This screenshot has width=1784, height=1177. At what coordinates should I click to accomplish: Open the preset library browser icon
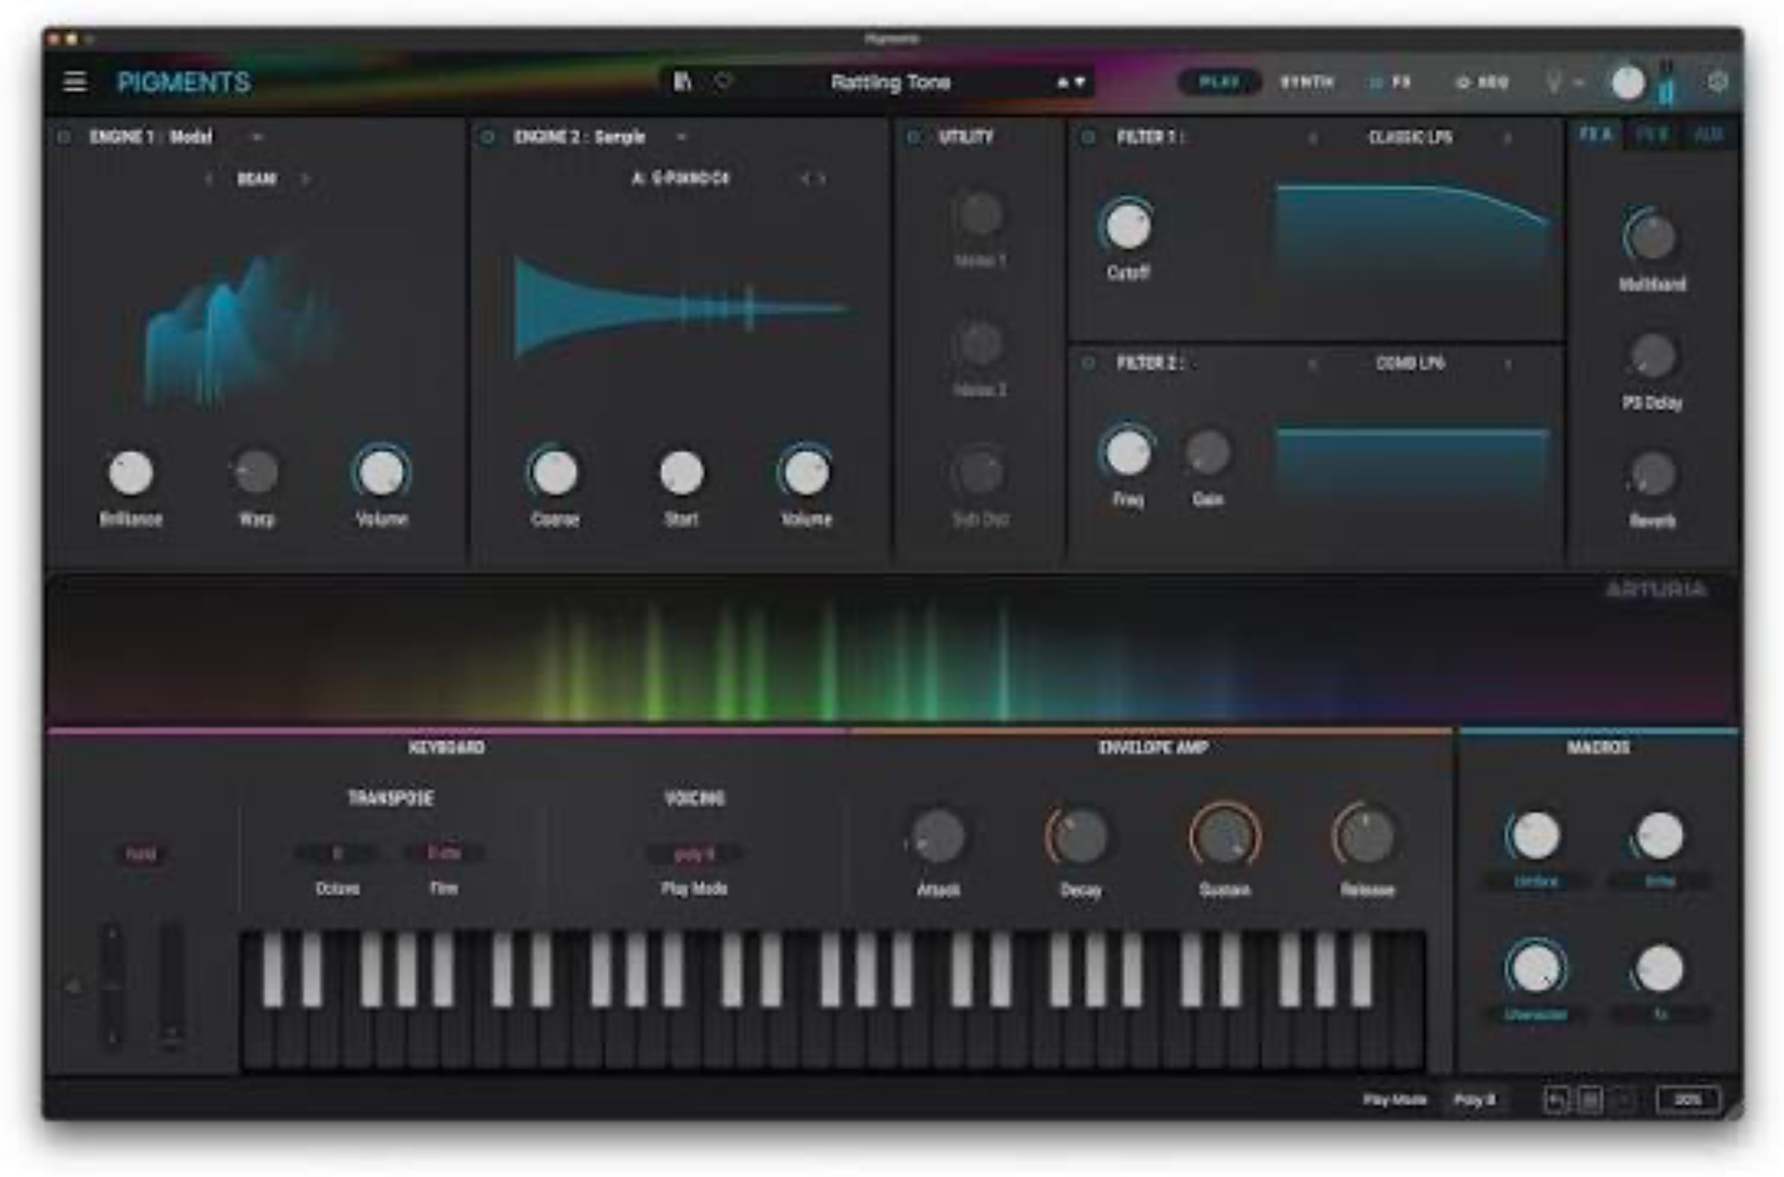tap(682, 81)
